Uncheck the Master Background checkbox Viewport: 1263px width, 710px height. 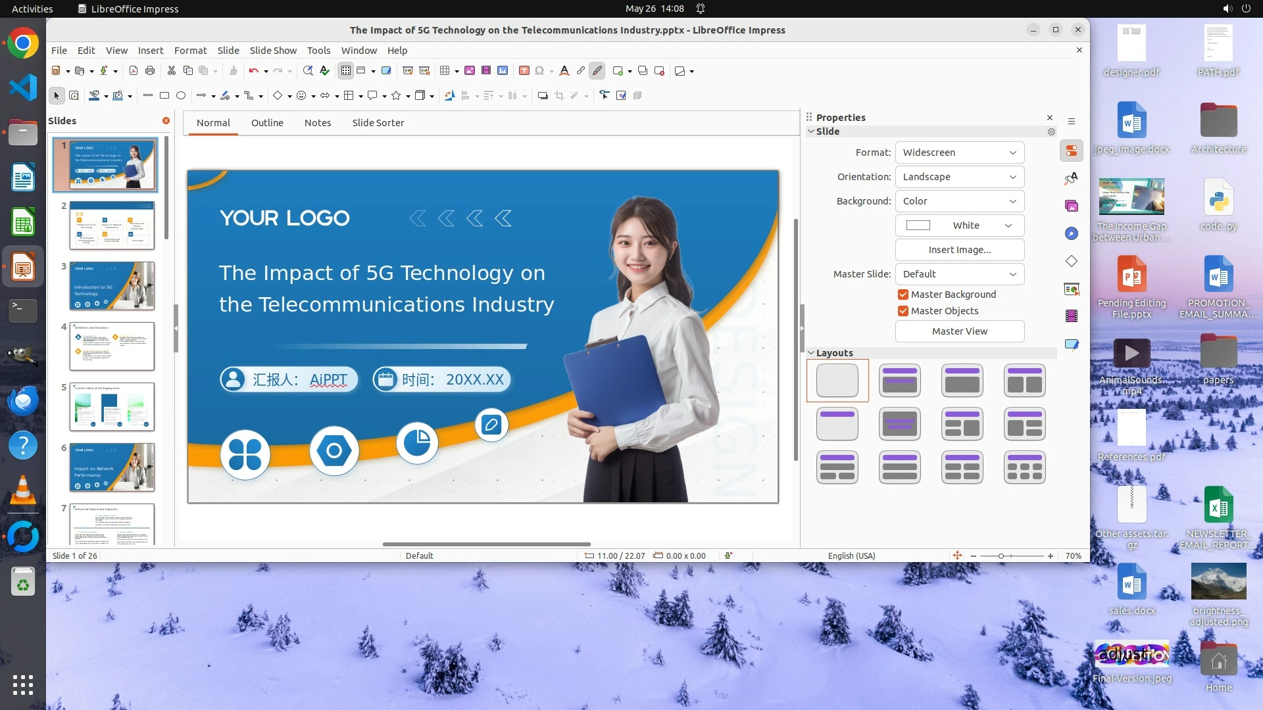pos(903,295)
